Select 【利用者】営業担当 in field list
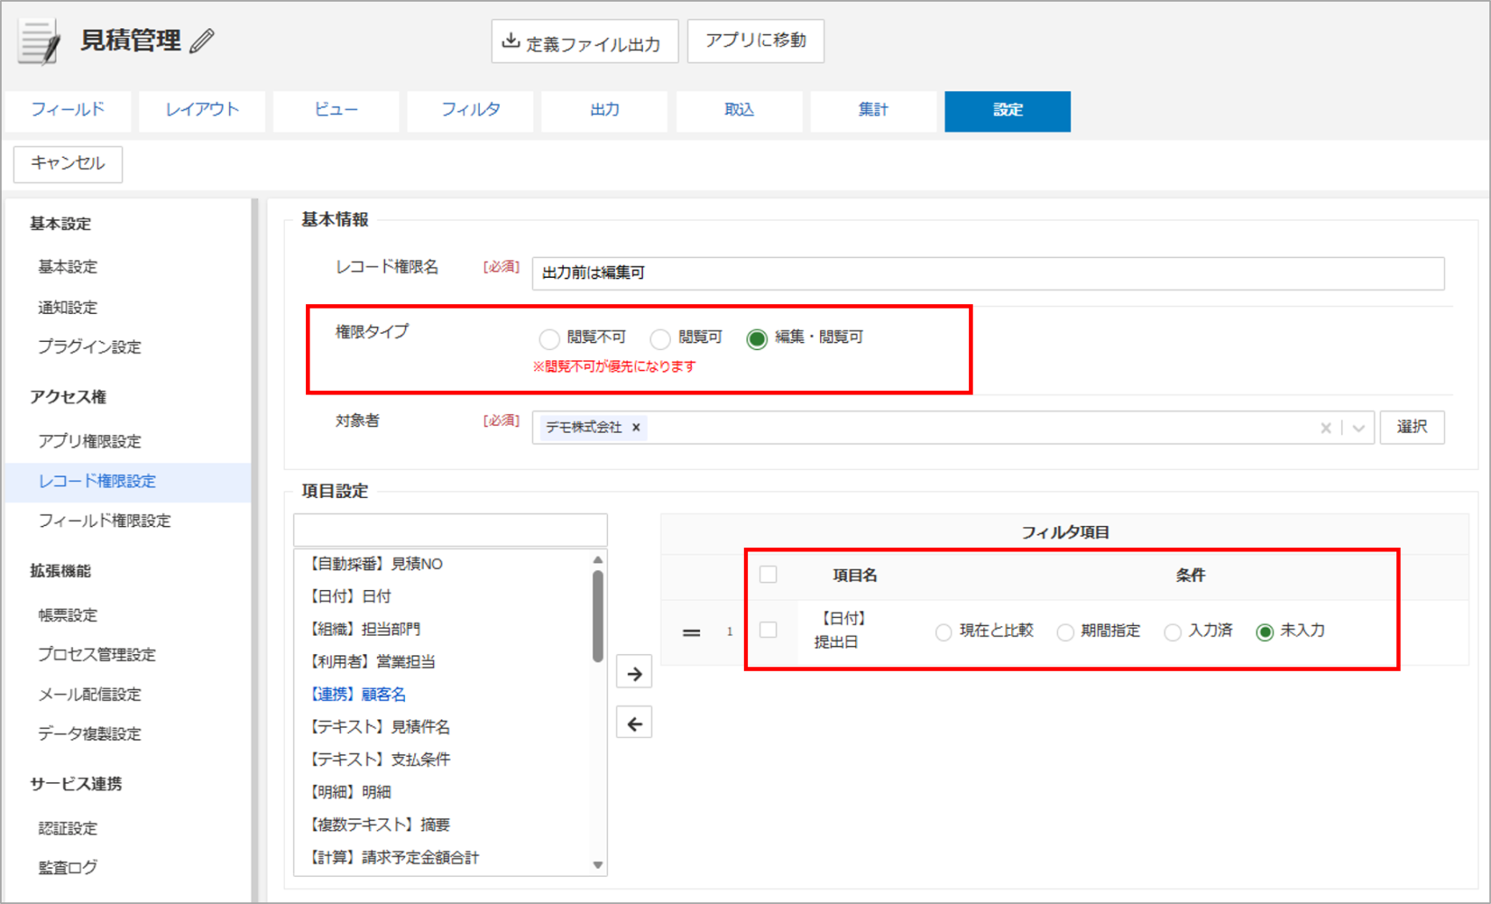 click(443, 661)
